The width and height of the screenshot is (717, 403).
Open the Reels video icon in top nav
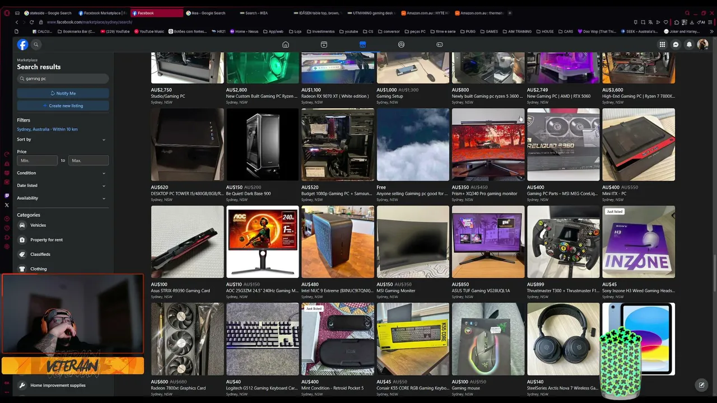click(x=324, y=45)
